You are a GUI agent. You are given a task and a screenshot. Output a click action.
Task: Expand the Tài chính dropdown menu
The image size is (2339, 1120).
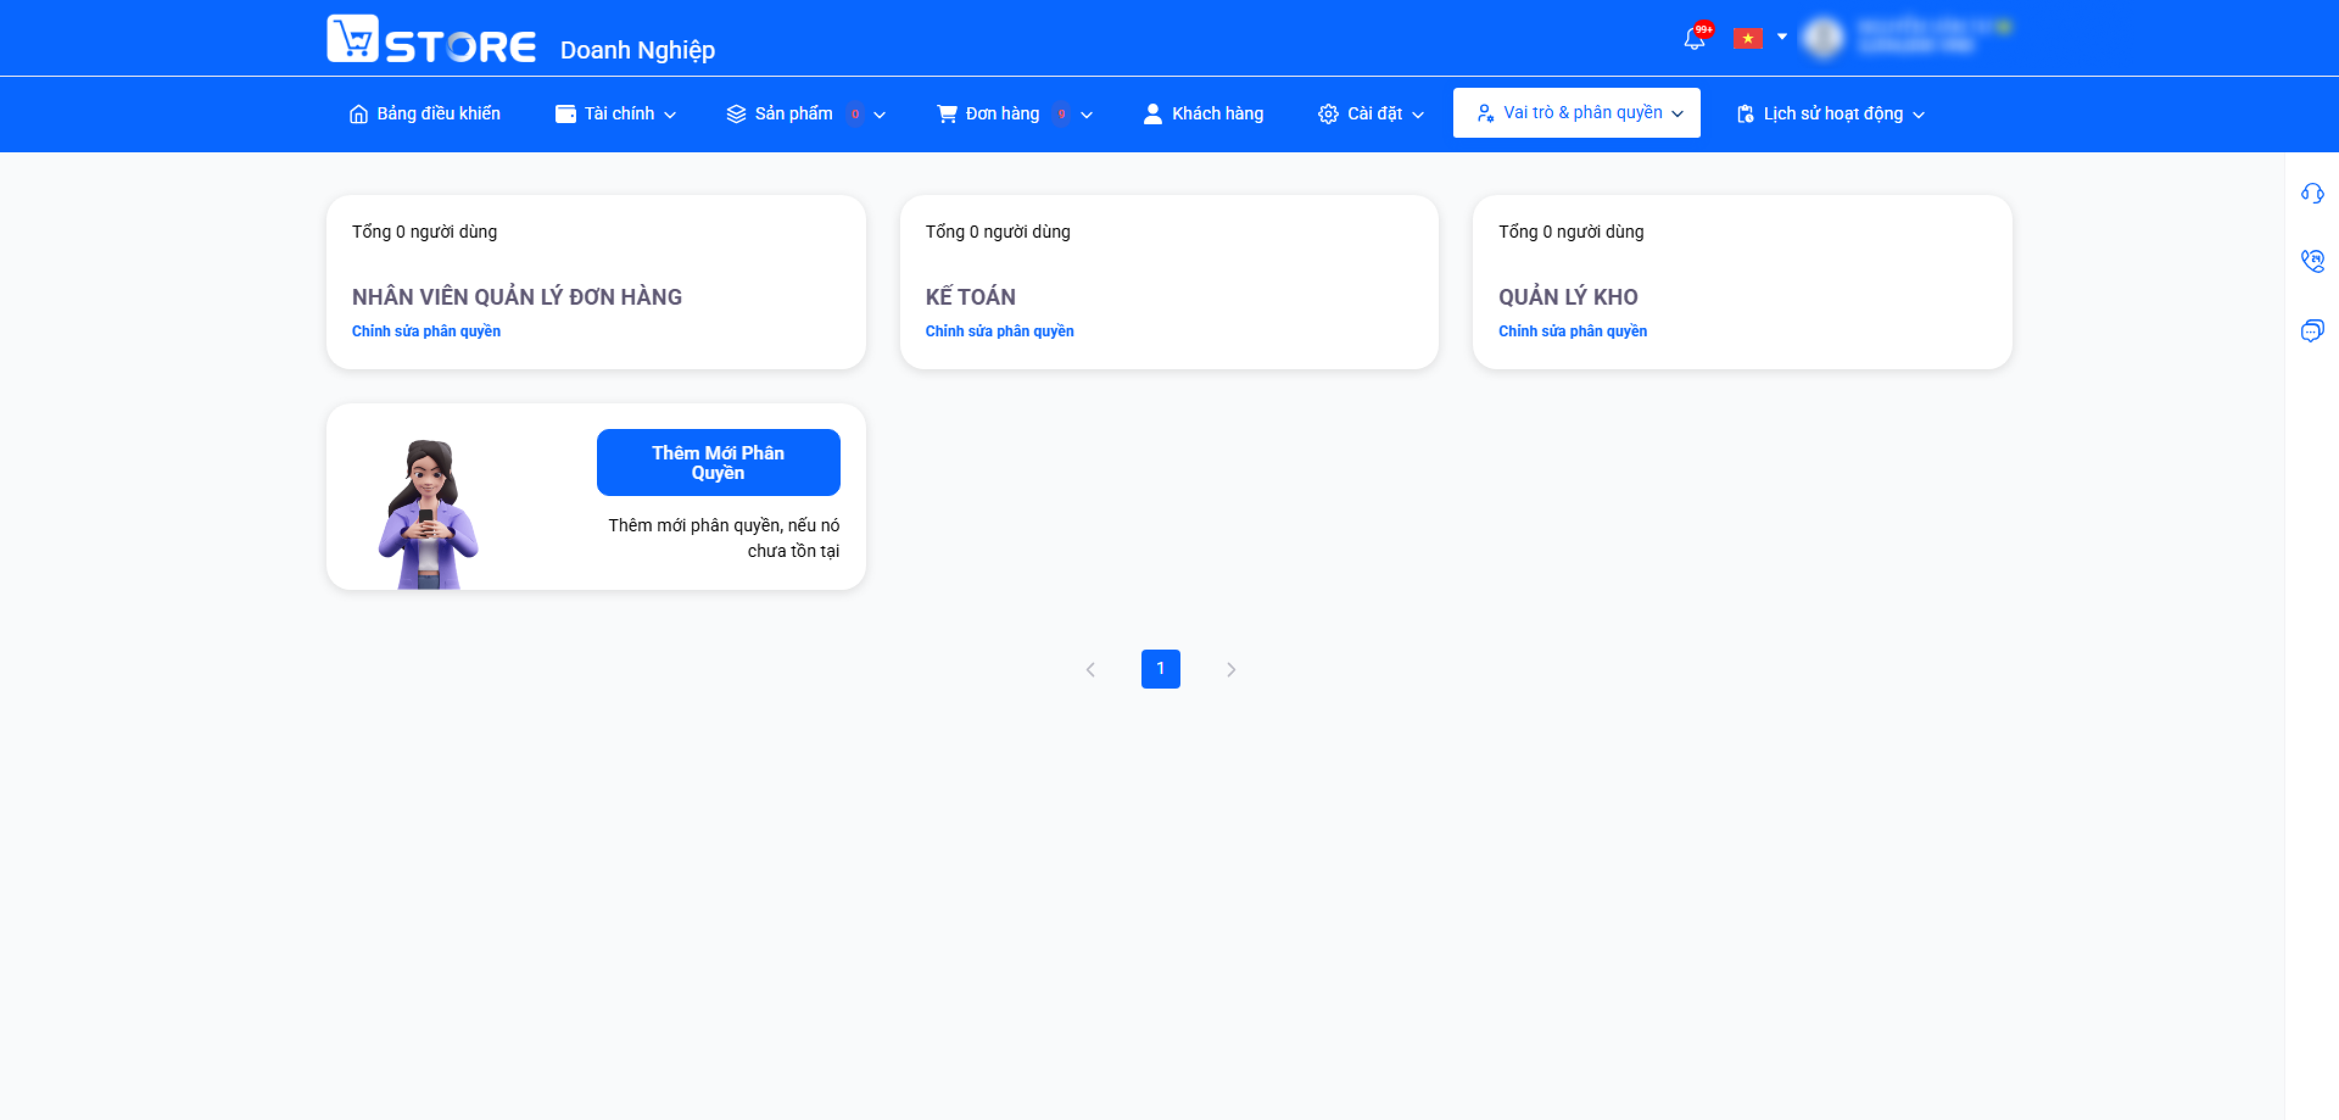[616, 115]
